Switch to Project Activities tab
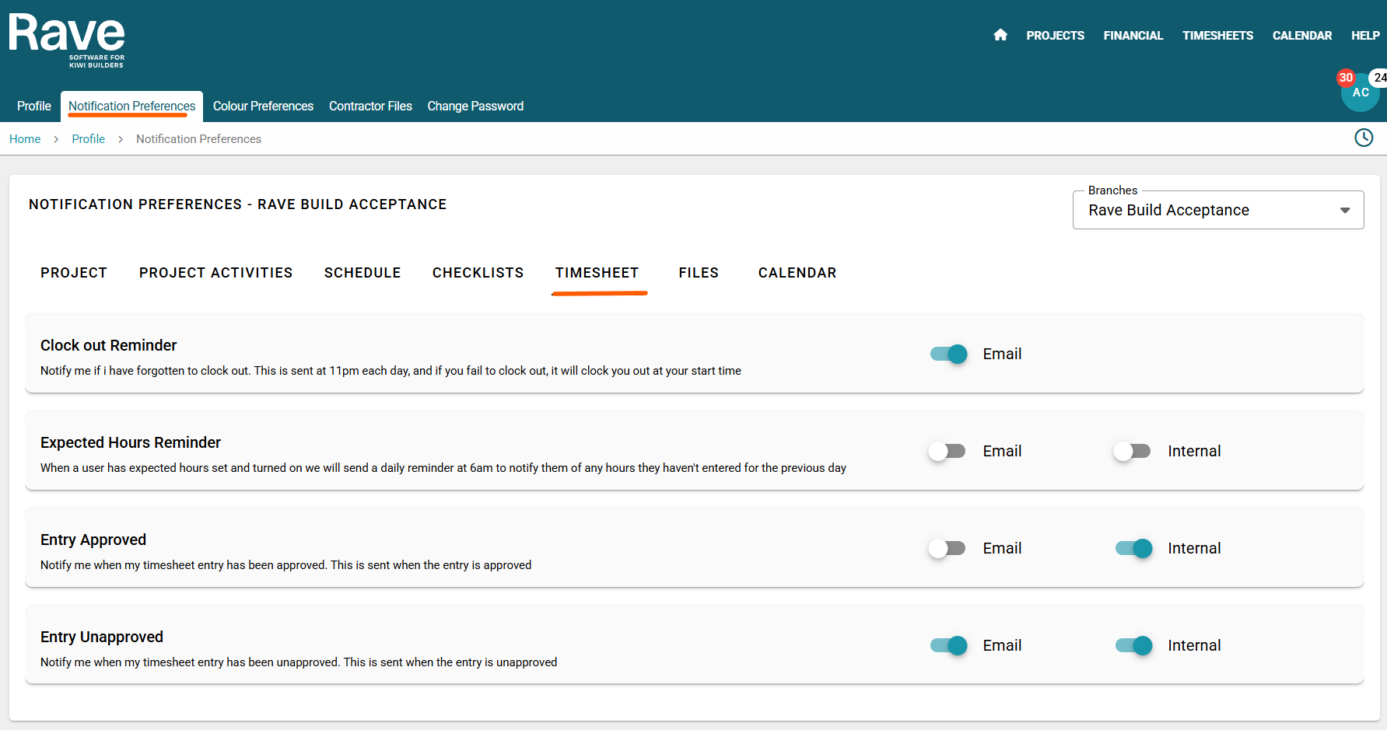 (x=216, y=273)
